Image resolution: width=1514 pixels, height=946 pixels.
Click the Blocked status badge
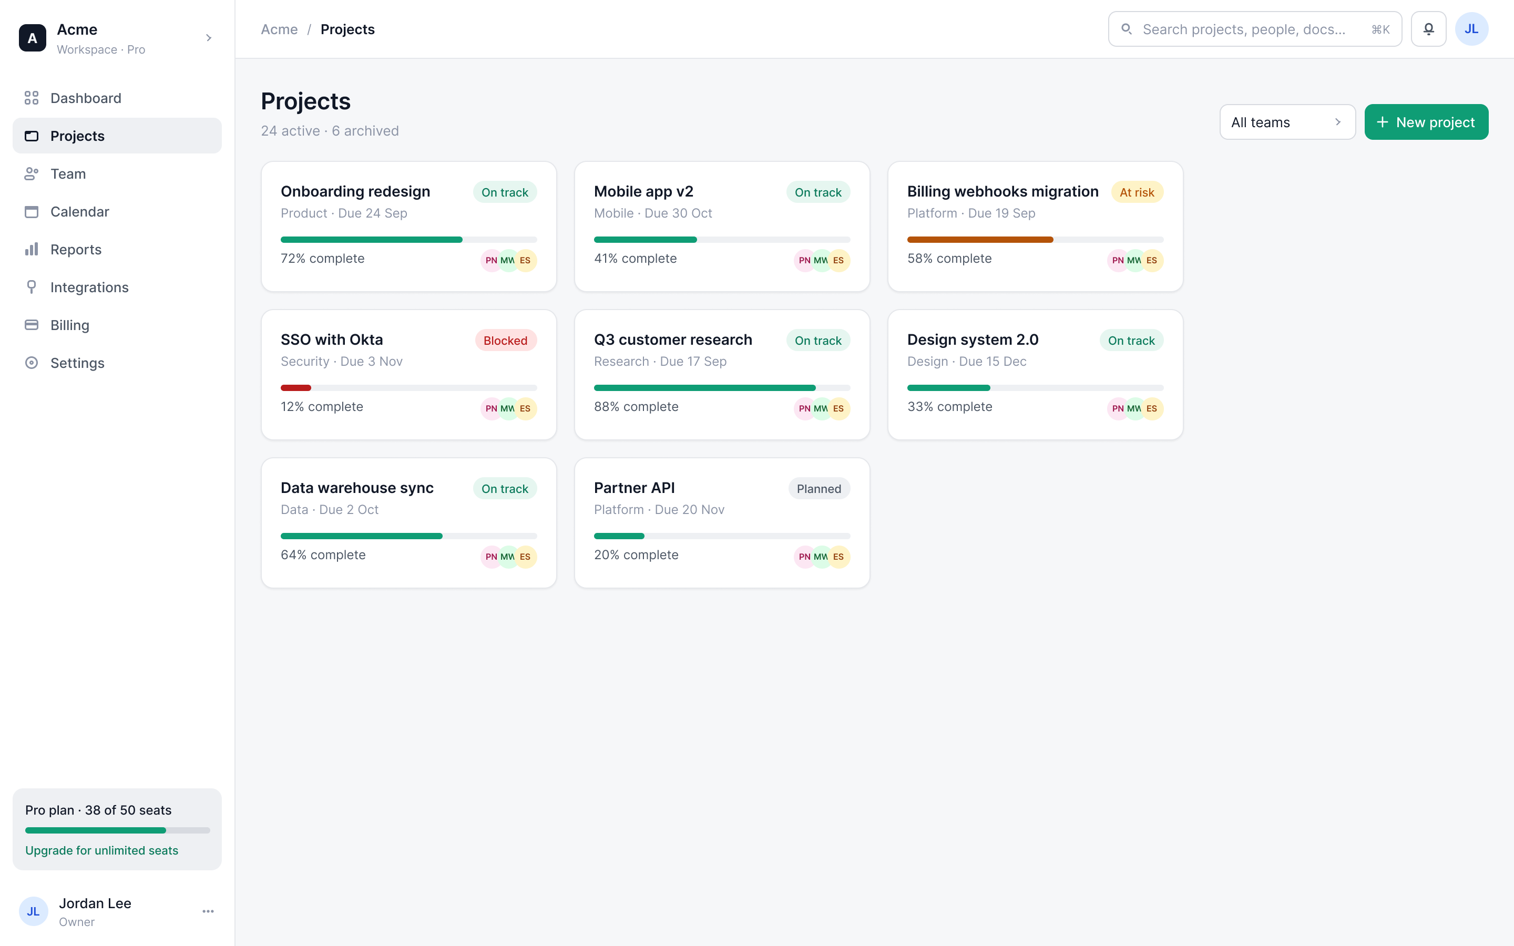click(506, 341)
